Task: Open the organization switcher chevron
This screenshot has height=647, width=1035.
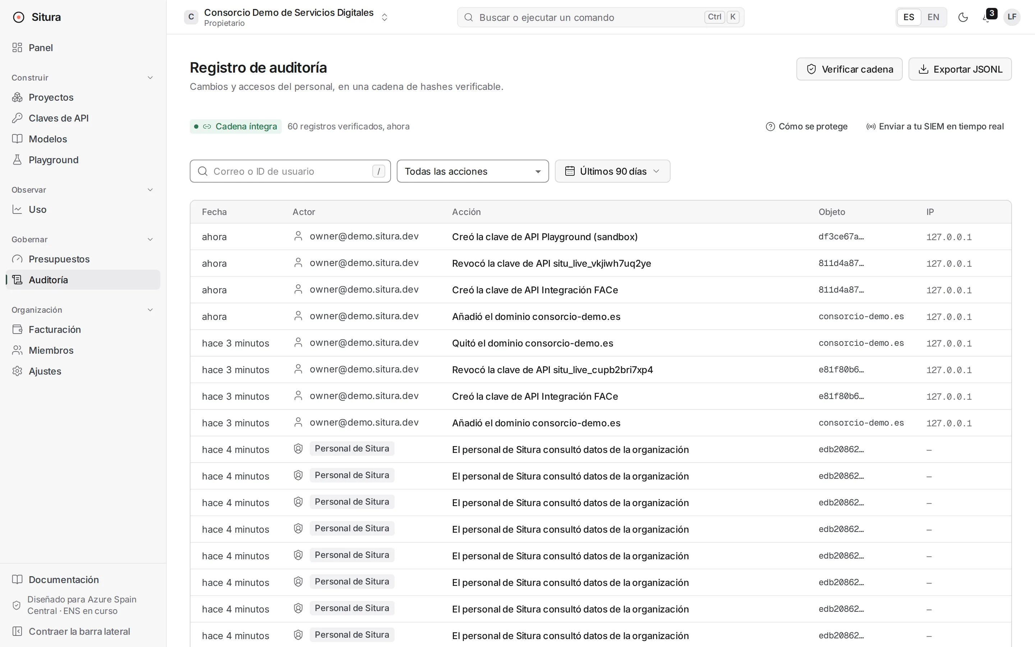Action: tap(385, 17)
